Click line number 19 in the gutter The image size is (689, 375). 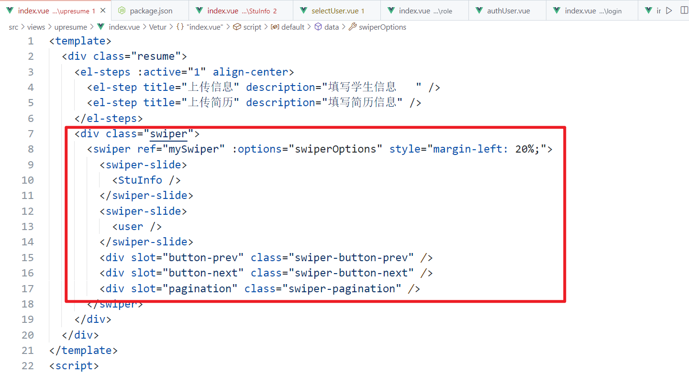(28, 320)
